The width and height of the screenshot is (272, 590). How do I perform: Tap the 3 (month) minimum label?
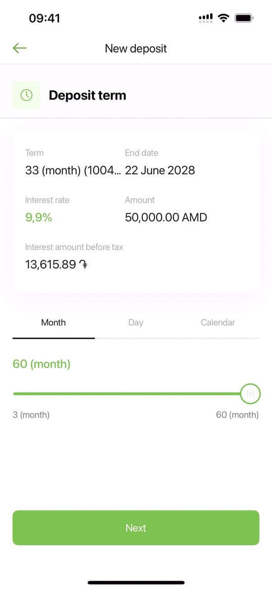pos(31,415)
